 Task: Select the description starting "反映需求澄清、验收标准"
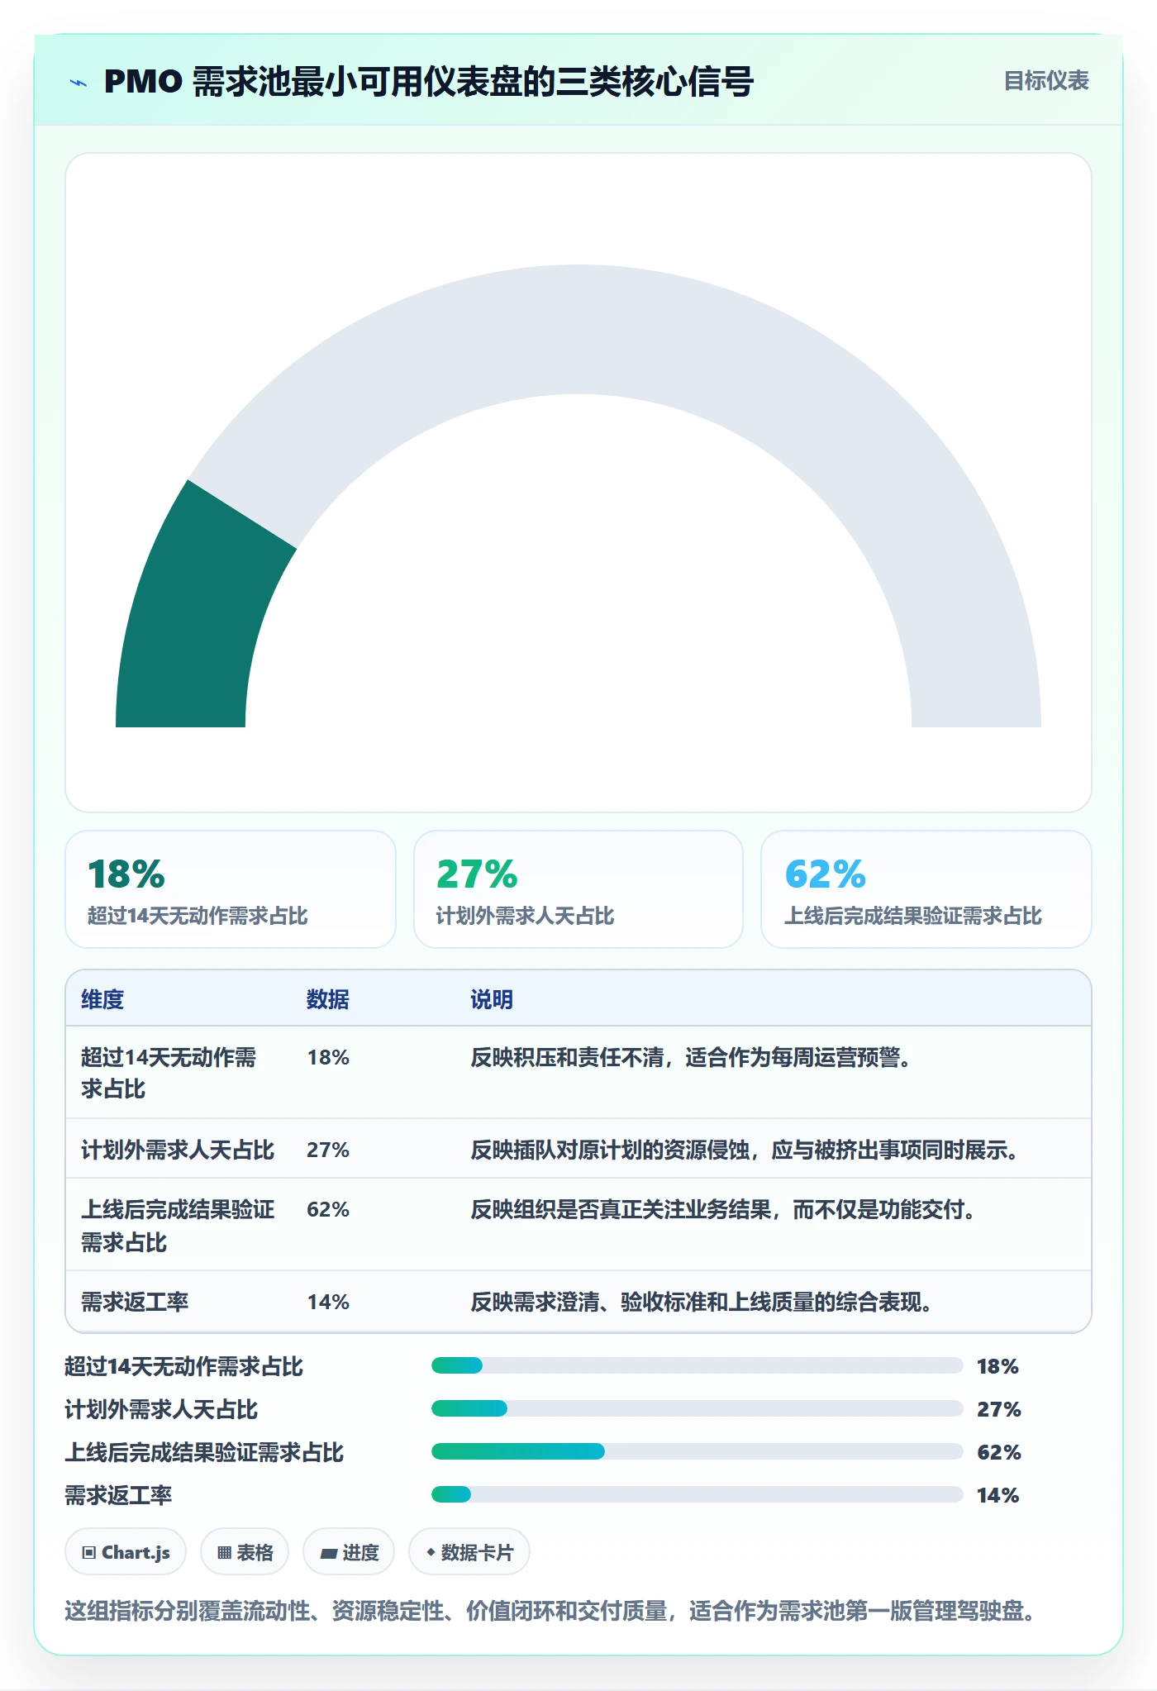point(702,1302)
